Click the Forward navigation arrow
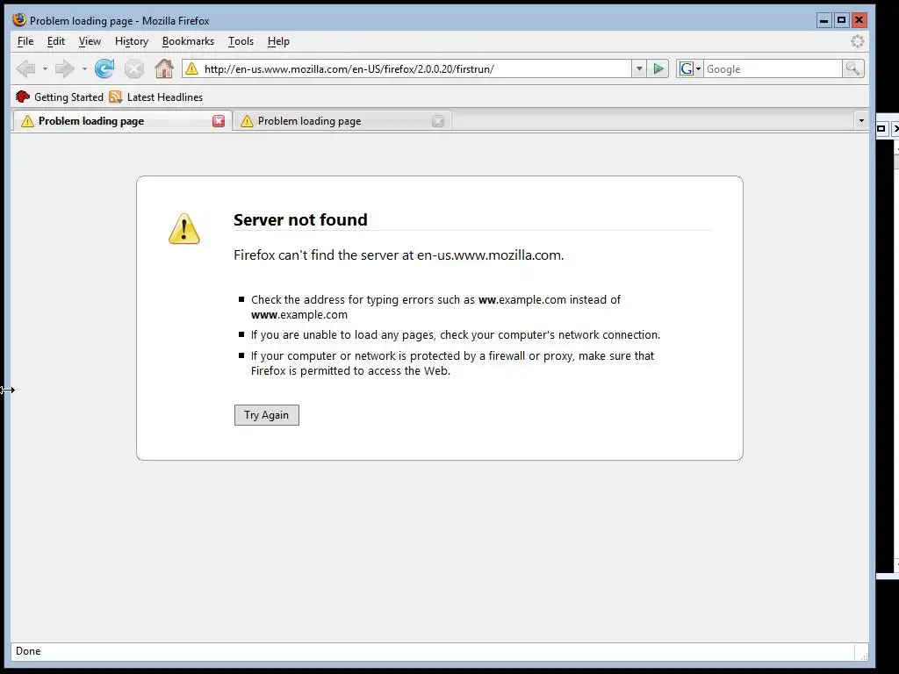 tap(64, 68)
